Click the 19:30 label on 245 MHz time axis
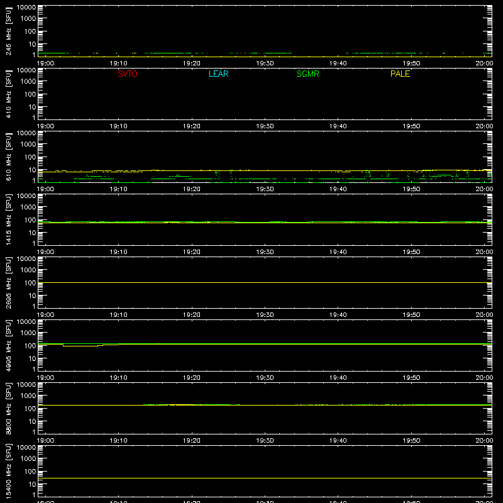This screenshot has width=503, height=503. (x=265, y=64)
